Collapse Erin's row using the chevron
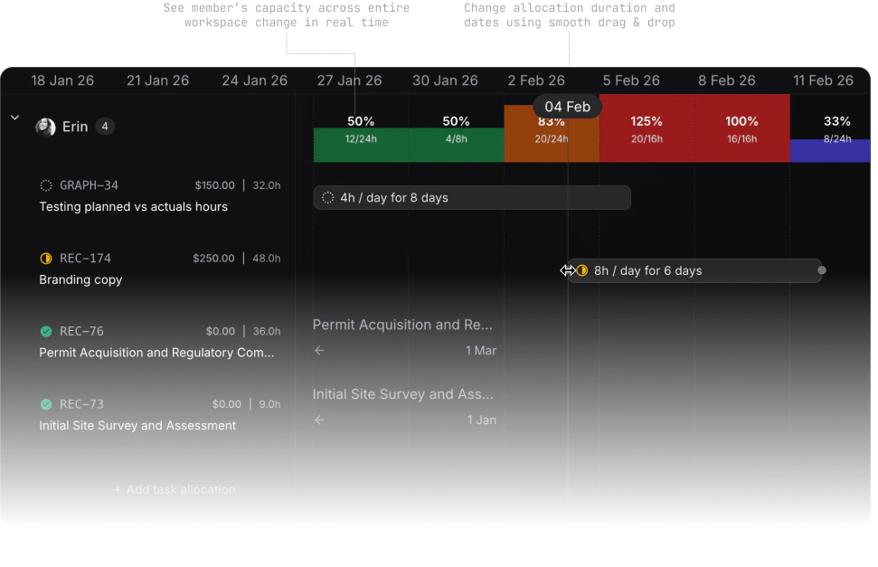Viewport: 878px width, 567px height. [14, 118]
